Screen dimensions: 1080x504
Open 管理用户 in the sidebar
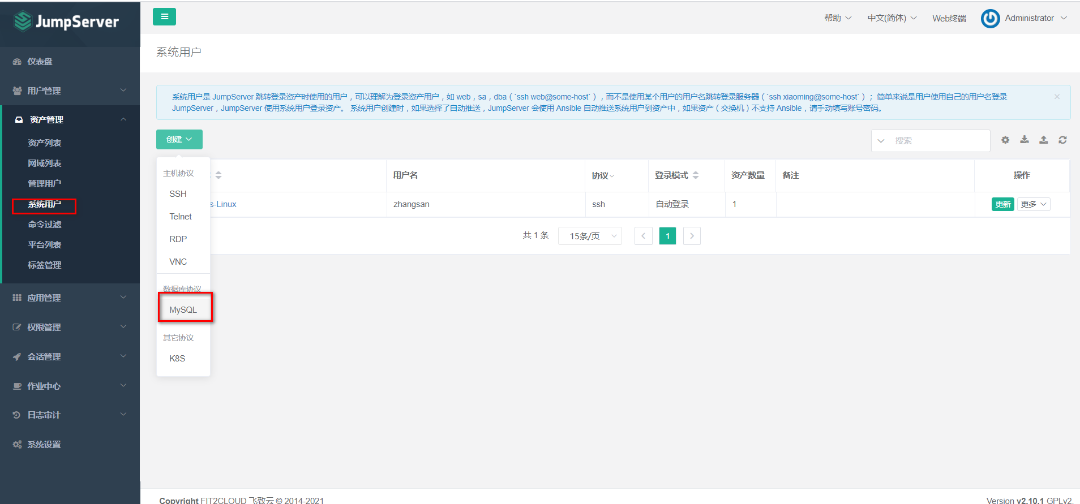[x=45, y=184]
